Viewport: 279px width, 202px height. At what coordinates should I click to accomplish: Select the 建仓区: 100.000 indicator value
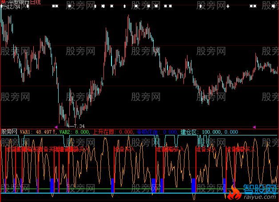tap(200, 132)
